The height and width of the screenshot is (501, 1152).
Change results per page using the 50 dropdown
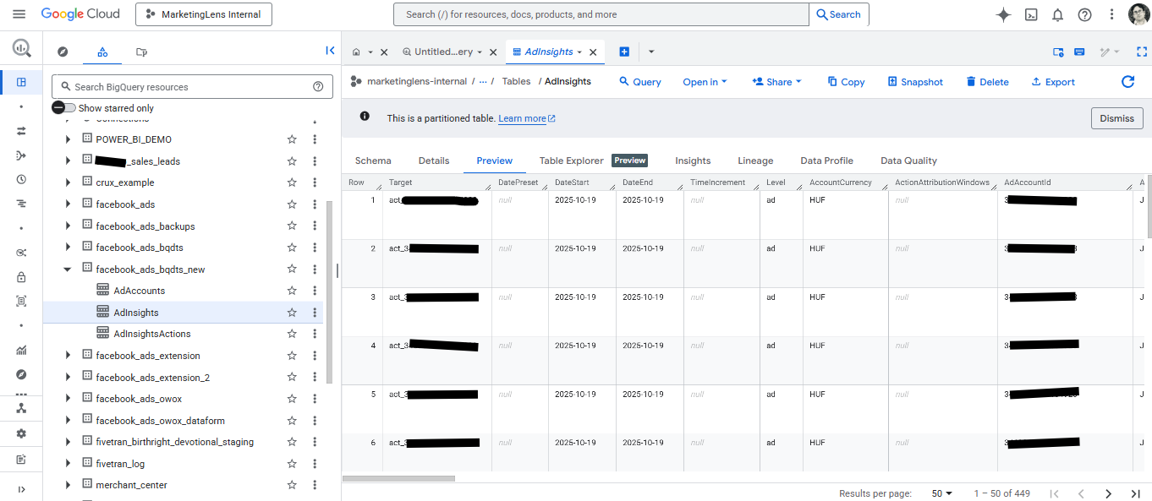[941, 493]
